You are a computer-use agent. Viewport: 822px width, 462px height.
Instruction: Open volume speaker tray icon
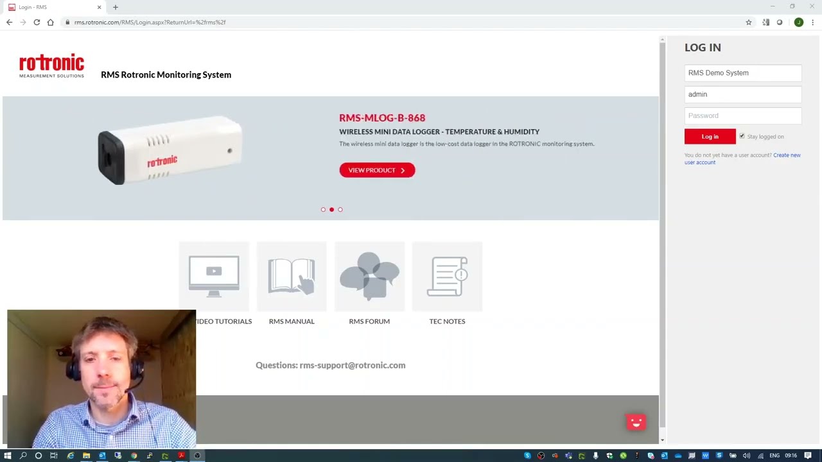(746, 456)
